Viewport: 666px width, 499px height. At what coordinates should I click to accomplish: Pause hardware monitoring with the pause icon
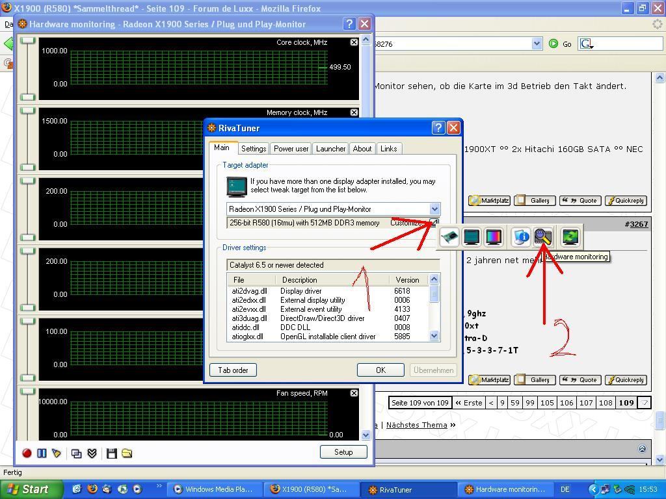tap(42, 453)
